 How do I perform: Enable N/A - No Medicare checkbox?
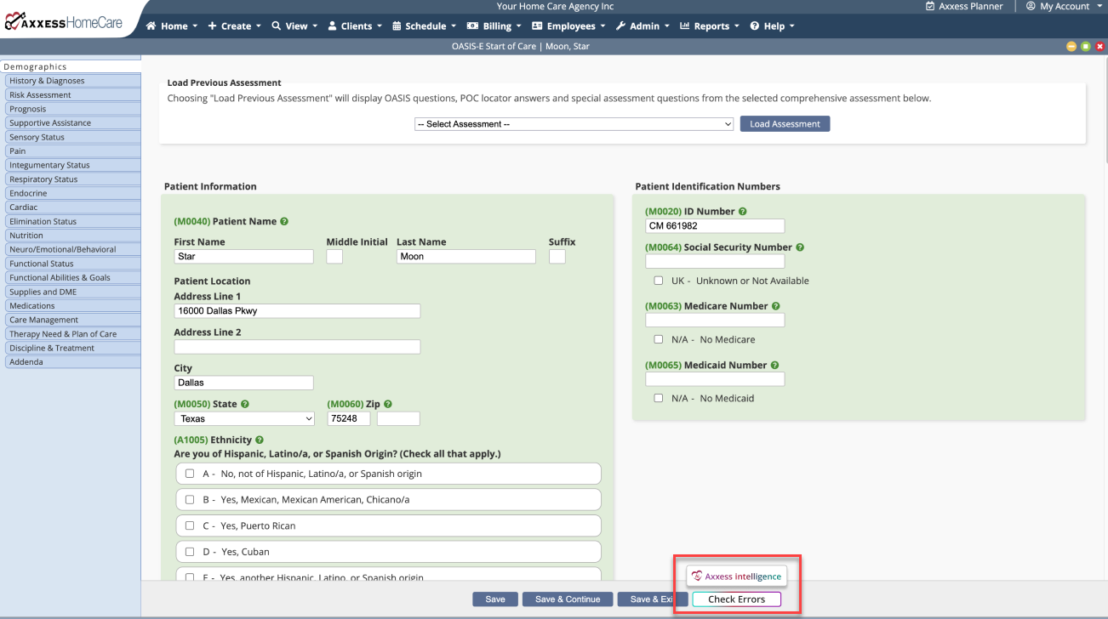[658, 339]
